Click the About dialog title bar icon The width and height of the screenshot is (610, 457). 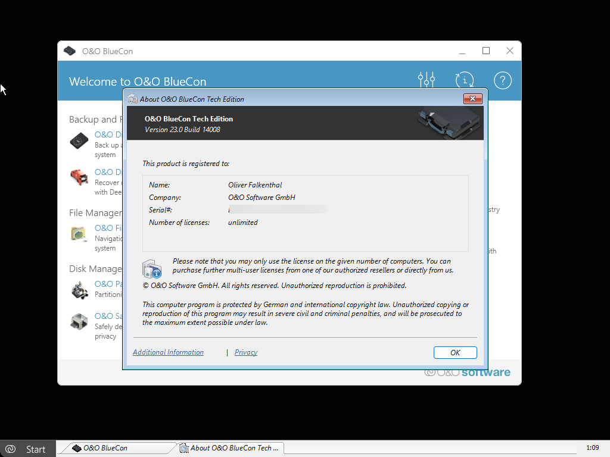coord(133,99)
